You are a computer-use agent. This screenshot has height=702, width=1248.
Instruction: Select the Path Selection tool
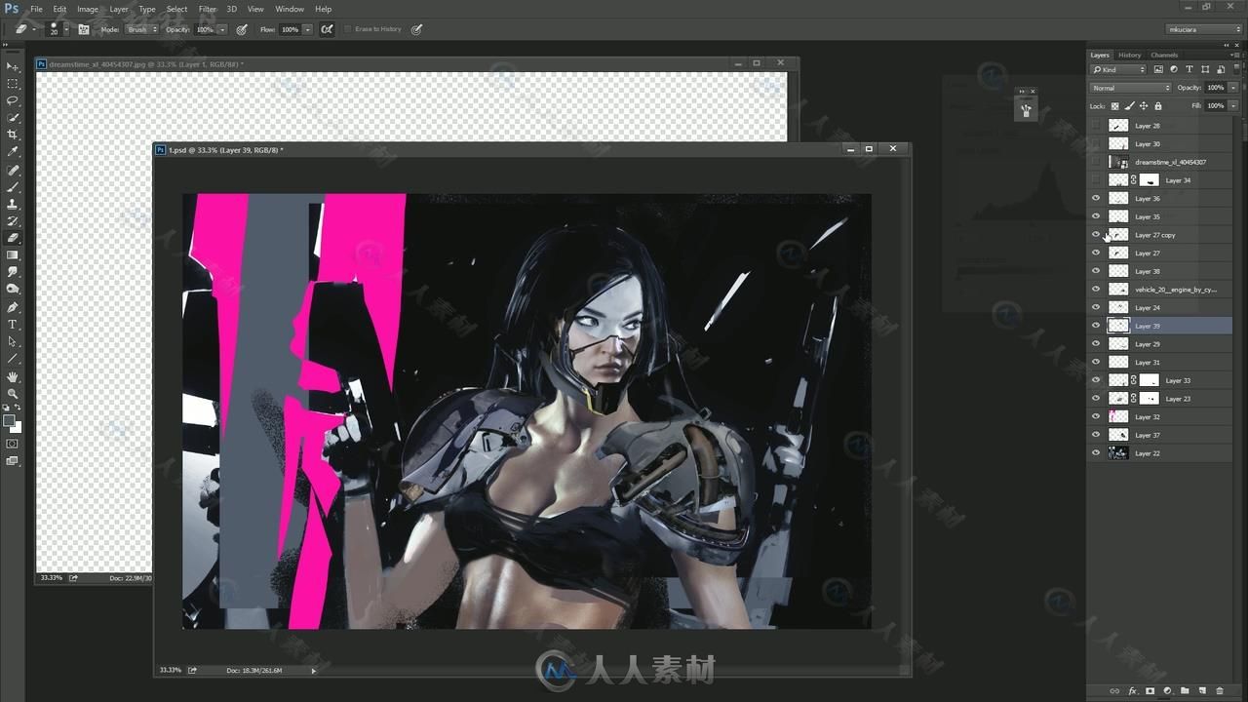[x=13, y=342]
